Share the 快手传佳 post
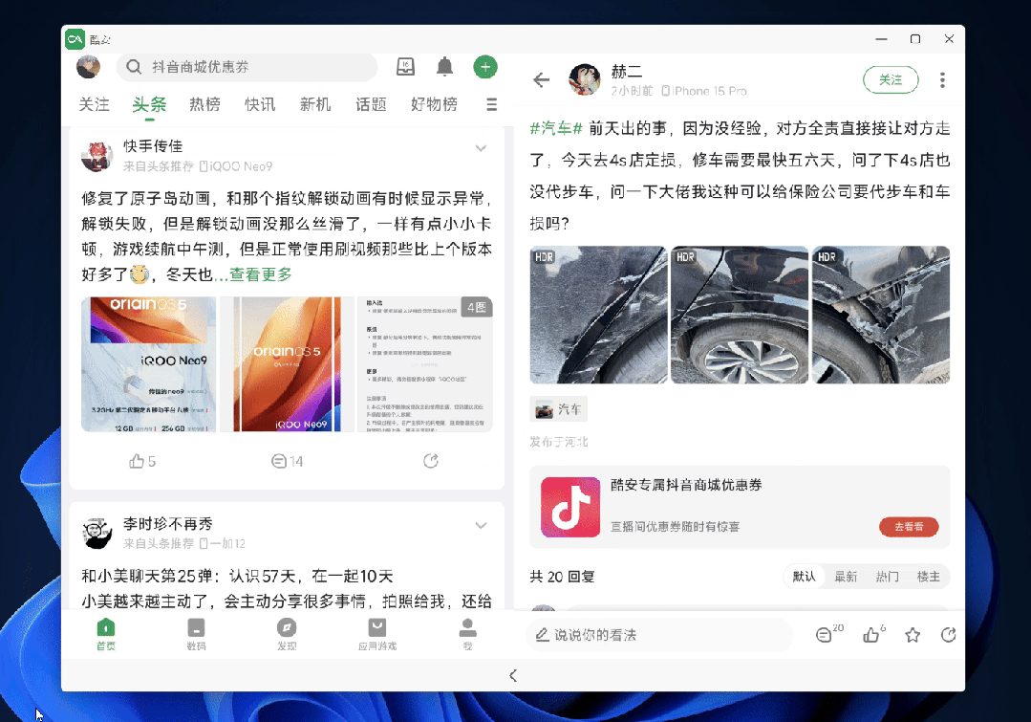The height and width of the screenshot is (722, 1031). point(431,461)
